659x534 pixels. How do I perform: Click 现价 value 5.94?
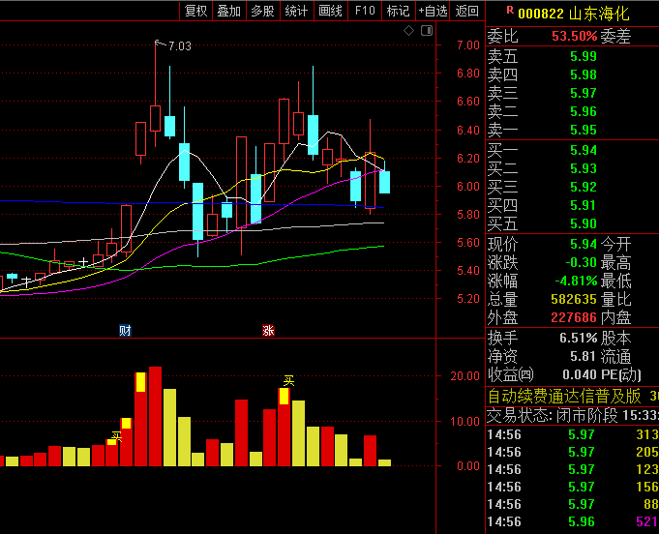(584, 244)
